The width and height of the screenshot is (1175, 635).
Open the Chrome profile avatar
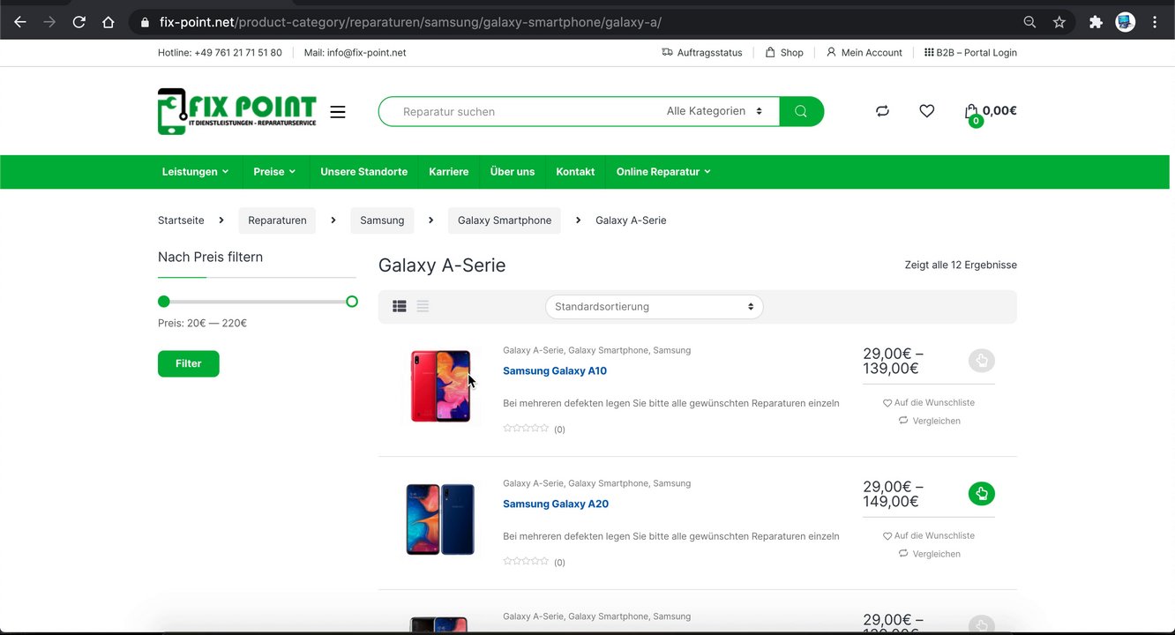[1125, 22]
